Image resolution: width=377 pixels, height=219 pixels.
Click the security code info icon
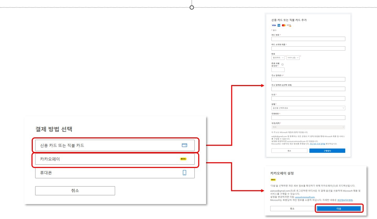point(282,64)
